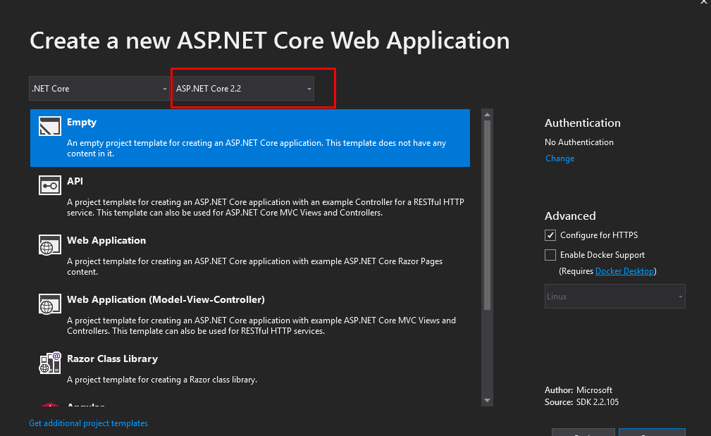Open the Docker Desktop link
The image size is (711, 436).
coord(624,271)
